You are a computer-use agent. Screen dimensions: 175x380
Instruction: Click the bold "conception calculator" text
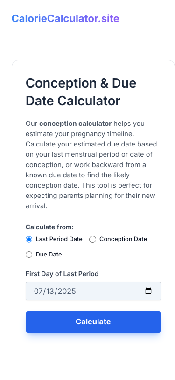76,124
